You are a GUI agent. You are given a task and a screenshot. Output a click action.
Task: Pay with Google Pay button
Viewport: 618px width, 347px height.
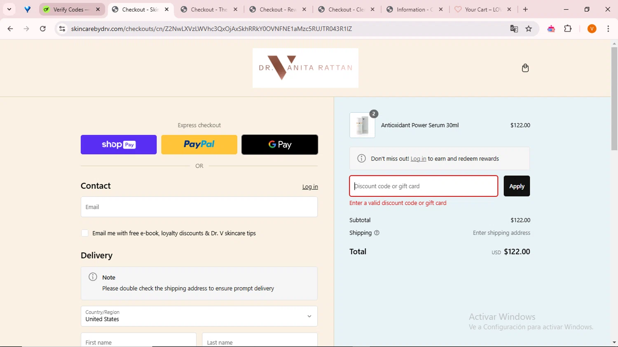280,144
